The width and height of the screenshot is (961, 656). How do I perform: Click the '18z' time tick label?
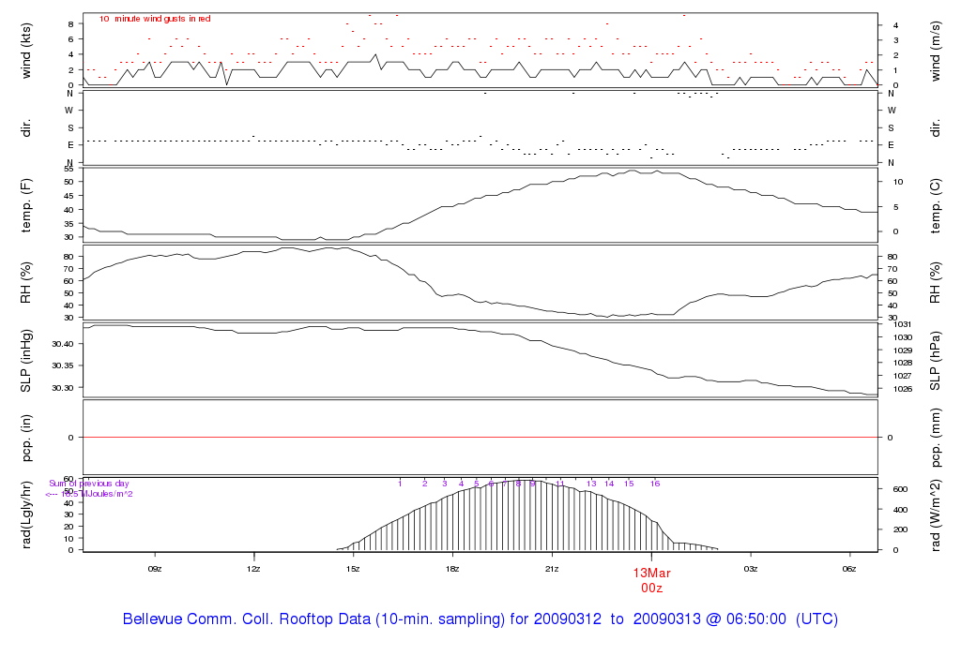pyautogui.click(x=452, y=569)
